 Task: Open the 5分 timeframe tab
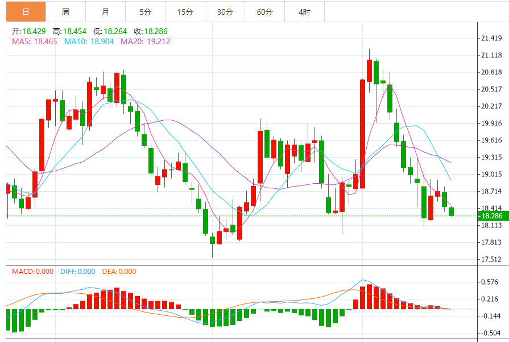pyautogui.click(x=146, y=12)
